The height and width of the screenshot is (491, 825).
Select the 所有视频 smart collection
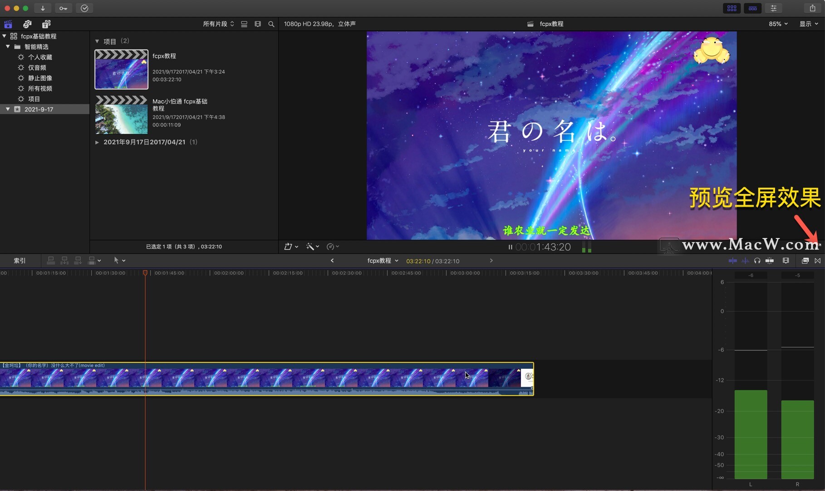coord(40,89)
